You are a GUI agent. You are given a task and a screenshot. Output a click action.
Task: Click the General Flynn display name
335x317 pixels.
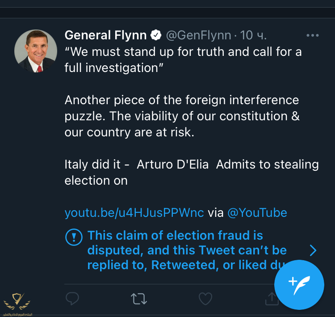click(x=106, y=35)
